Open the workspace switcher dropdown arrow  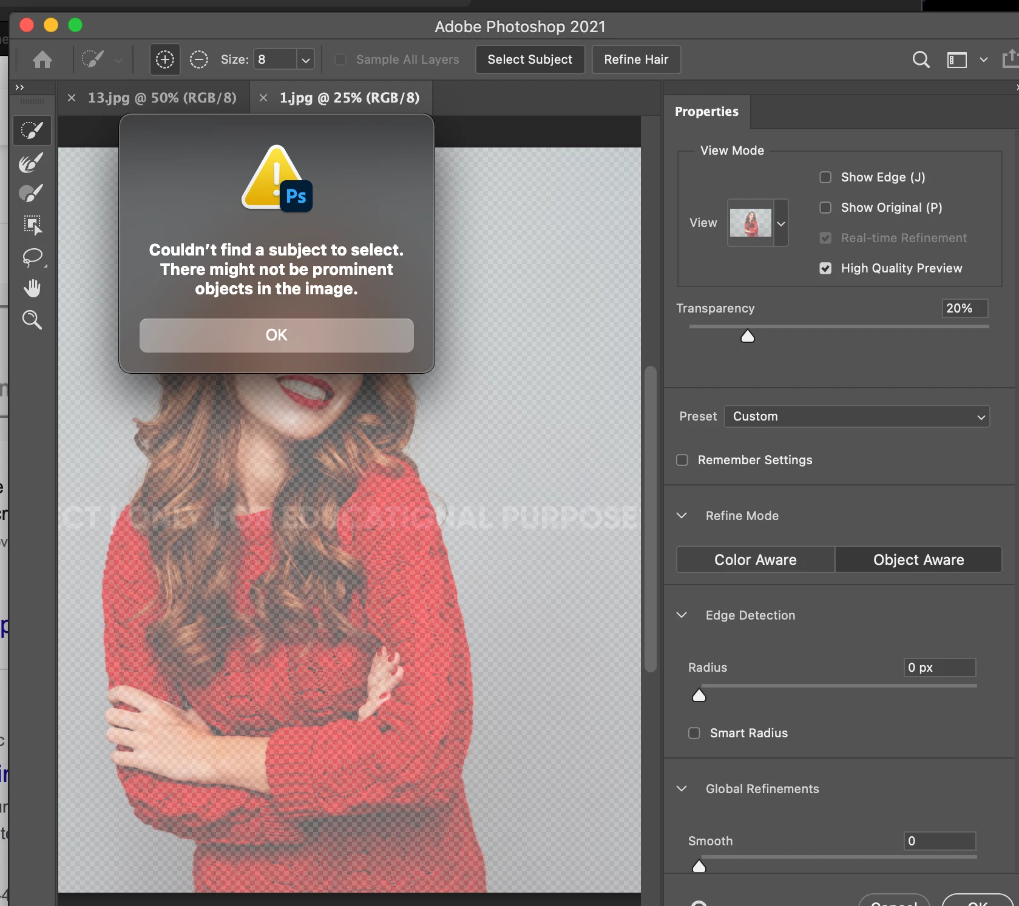point(984,59)
